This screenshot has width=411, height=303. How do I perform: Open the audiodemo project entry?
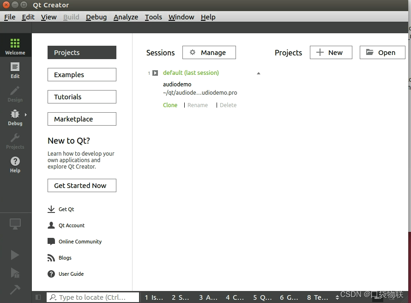177,85
